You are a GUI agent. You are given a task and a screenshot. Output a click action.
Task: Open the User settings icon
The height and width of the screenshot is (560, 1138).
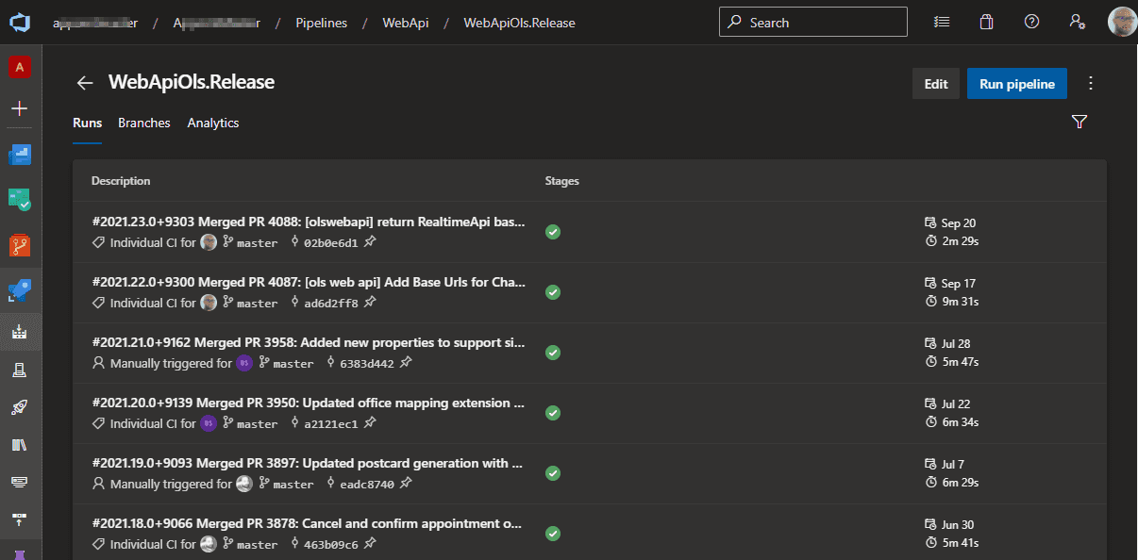coord(1077,23)
